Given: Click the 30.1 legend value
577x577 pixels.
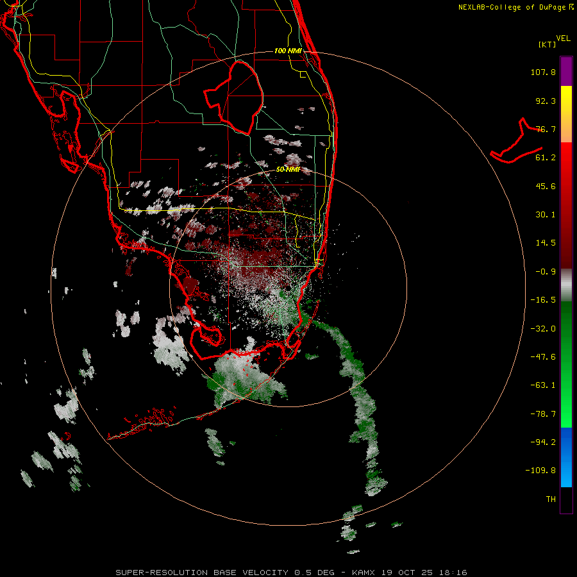Looking at the screenshot, I should click(x=546, y=215).
